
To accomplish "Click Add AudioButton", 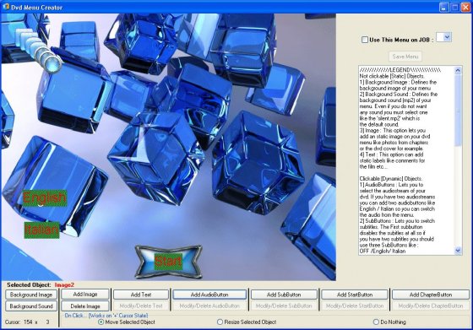I will tap(209, 295).
